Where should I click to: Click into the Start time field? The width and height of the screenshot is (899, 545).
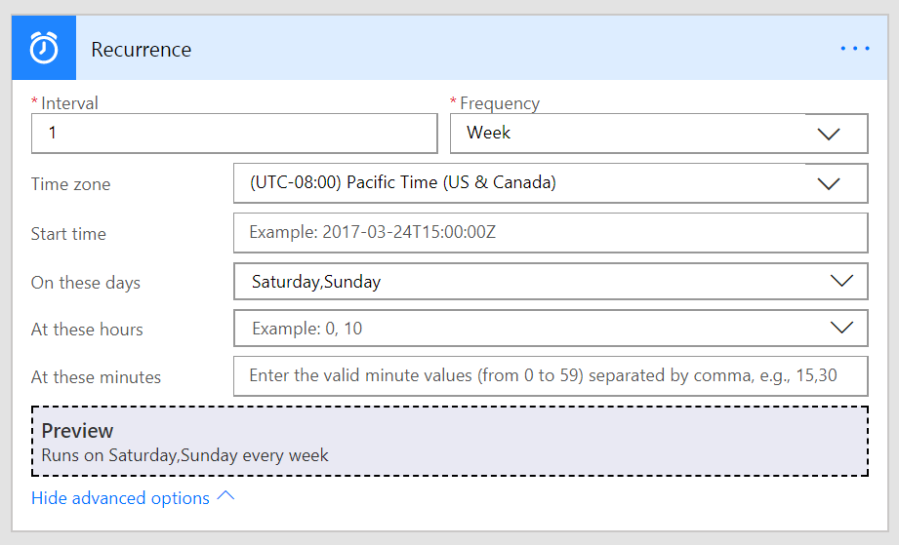[x=550, y=233]
